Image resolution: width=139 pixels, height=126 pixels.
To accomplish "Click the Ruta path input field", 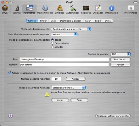I will pos(64,59).
